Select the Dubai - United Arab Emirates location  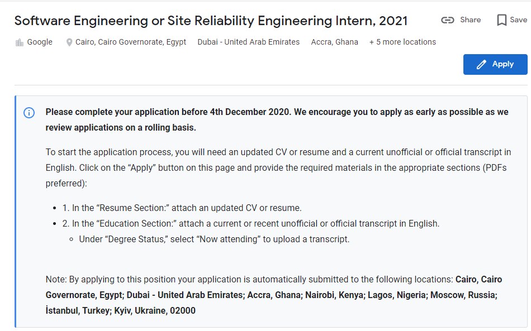[249, 42]
